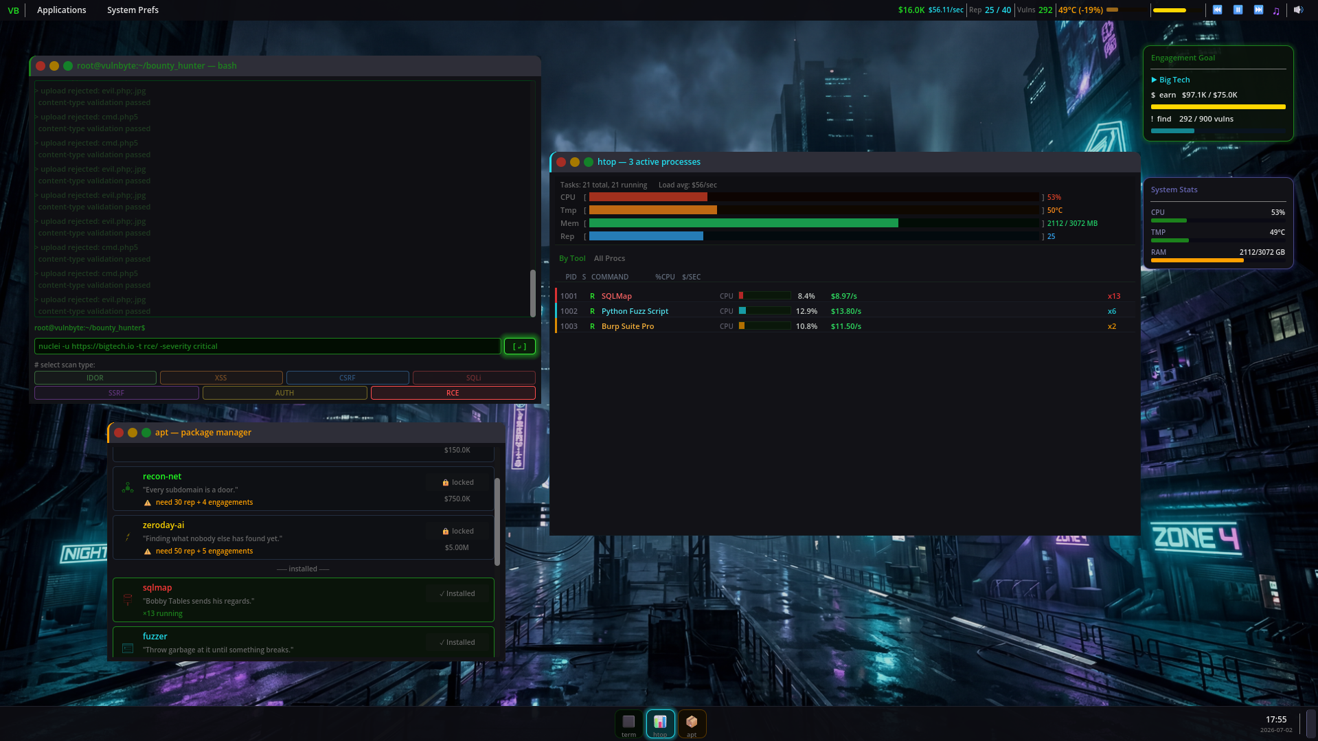Click the x13 instance count for SQLMap
The image size is (1318, 741).
pyautogui.click(x=1114, y=296)
